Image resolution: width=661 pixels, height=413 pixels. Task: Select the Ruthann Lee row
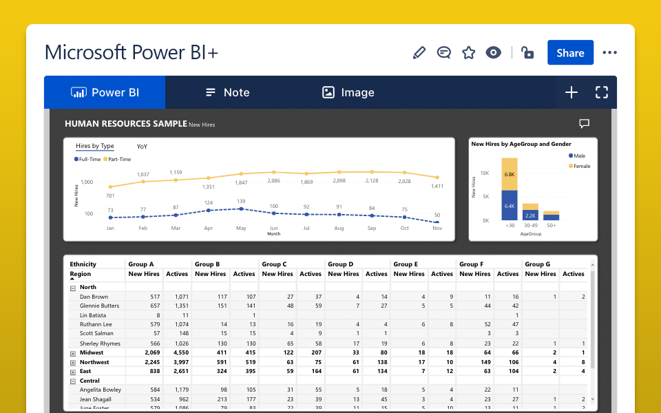[328, 324]
